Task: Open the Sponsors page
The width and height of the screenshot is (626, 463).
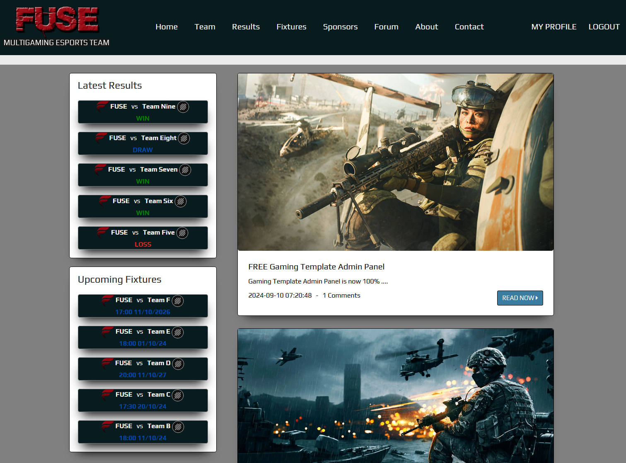Action: pyautogui.click(x=340, y=27)
